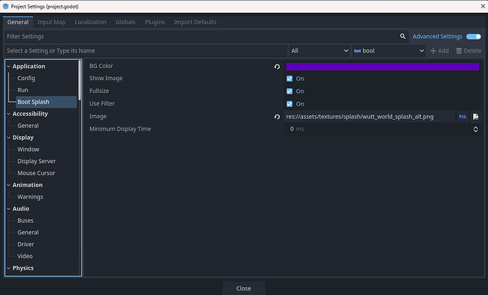Click the Godot icon in title bar
Viewport: 488px width, 295px height.
tap(6, 6)
